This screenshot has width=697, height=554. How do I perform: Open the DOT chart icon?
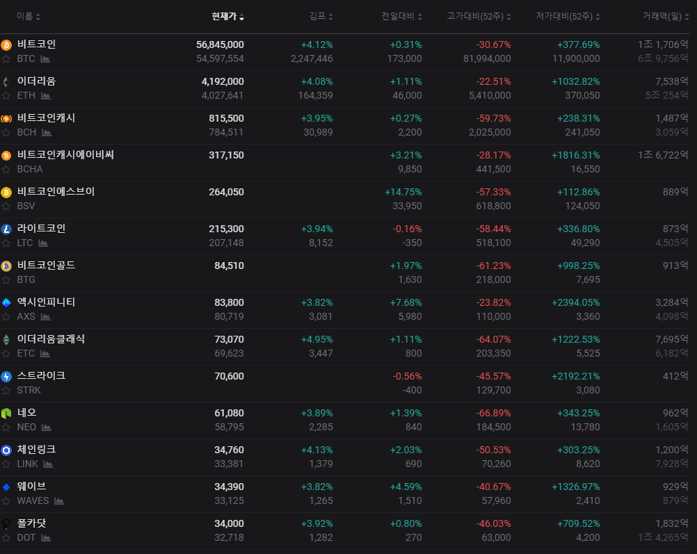(x=46, y=538)
